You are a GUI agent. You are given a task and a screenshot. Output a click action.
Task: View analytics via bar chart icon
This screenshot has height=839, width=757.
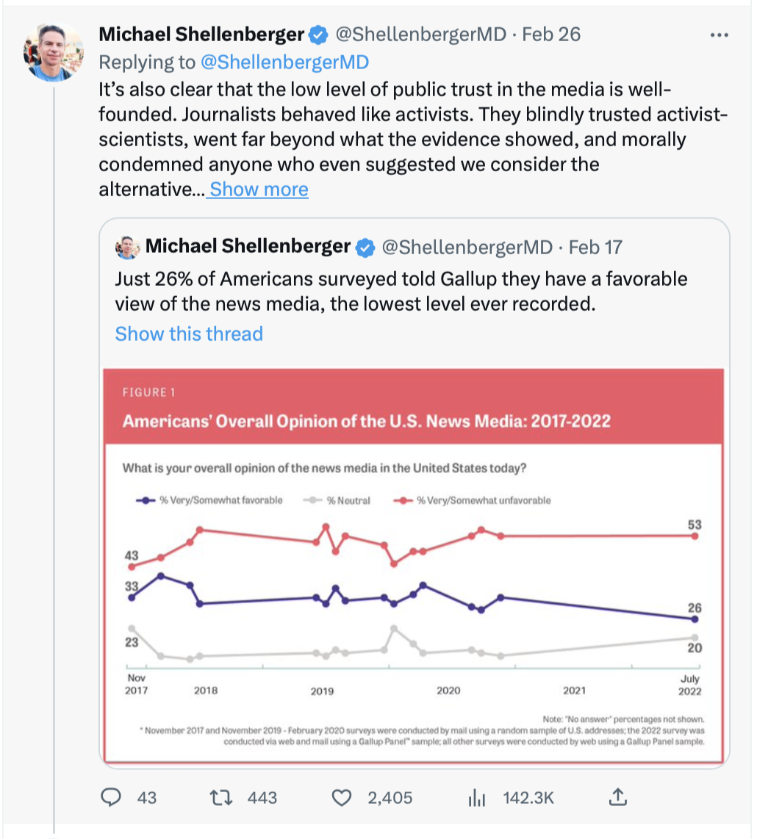(x=476, y=798)
